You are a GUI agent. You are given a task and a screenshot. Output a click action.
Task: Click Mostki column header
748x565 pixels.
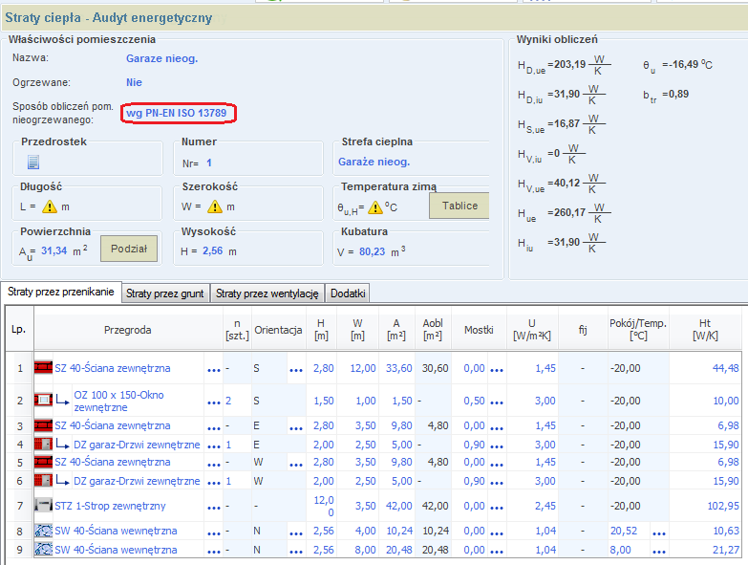[x=479, y=330]
